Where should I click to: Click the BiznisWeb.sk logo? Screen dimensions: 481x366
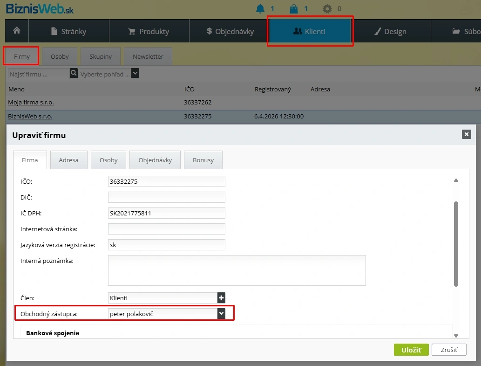(40, 8)
